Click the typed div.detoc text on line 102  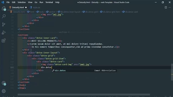point(46,67)
